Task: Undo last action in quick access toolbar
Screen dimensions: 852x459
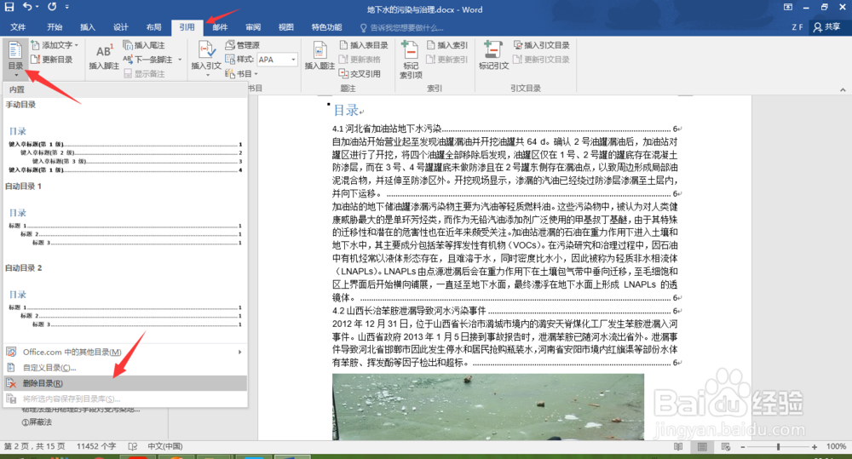Action: coord(27,7)
